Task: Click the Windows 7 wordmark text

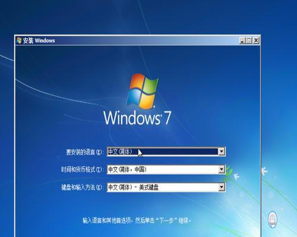Action: tap(137, 117)
